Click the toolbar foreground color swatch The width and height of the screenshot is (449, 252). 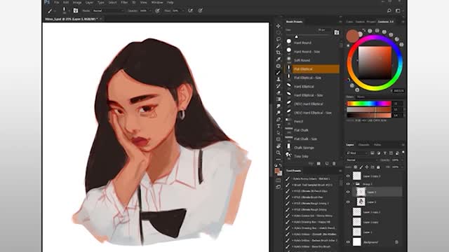277,171
